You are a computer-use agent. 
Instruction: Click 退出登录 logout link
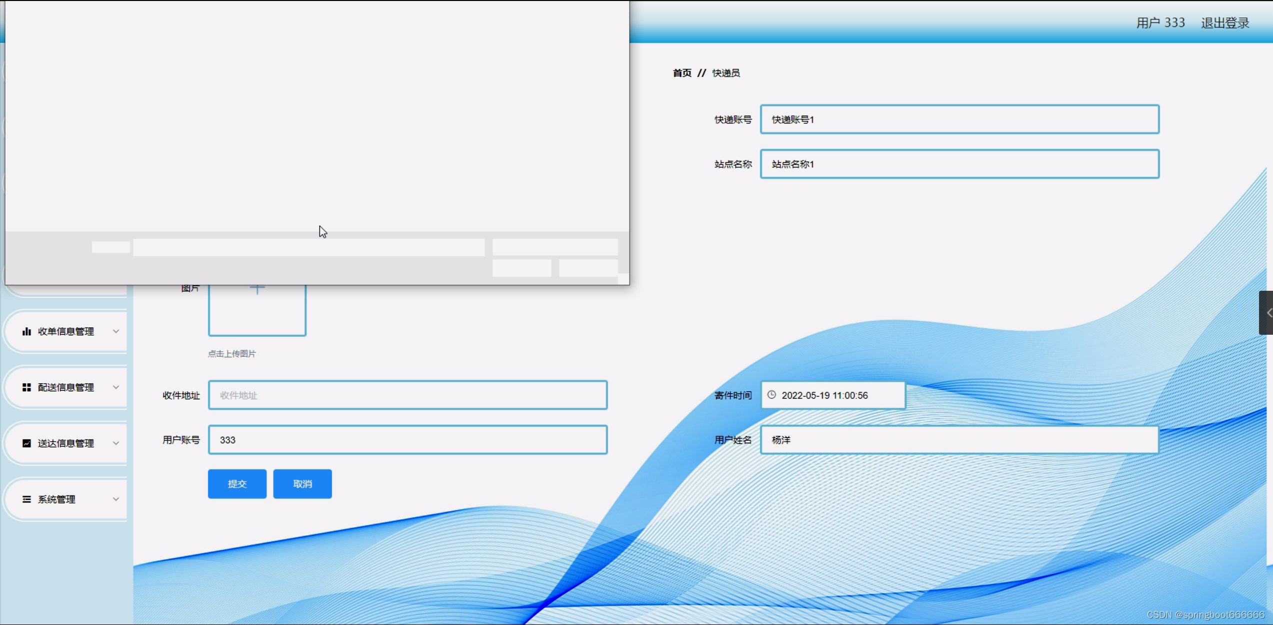click(x=1224, y=23)
